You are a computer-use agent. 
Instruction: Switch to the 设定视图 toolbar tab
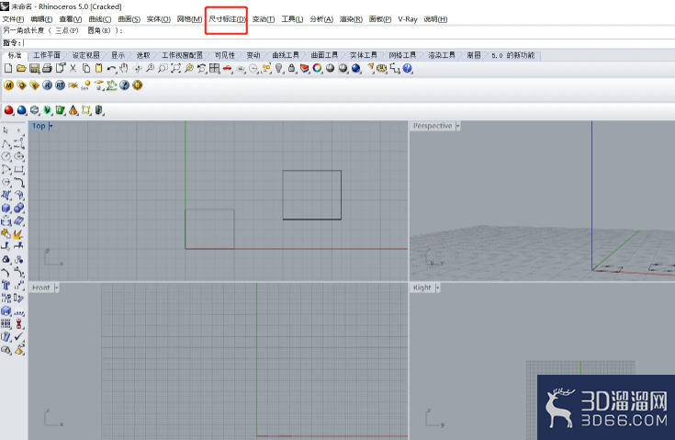coord(85,55)
